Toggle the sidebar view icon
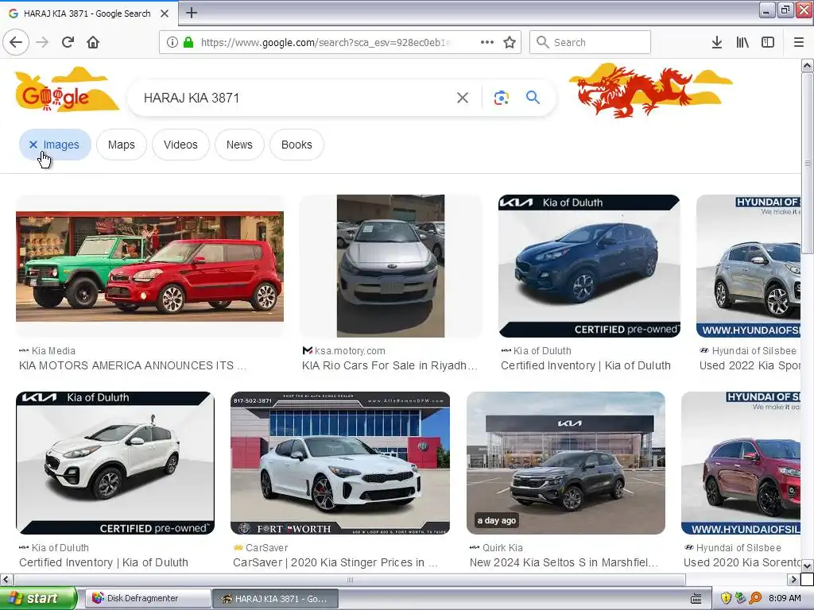The image size is (814, 610). tap(768, 43)
